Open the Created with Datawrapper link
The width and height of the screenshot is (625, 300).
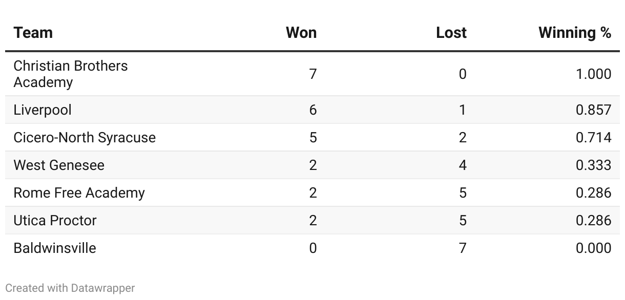click(x=70, y=288)
